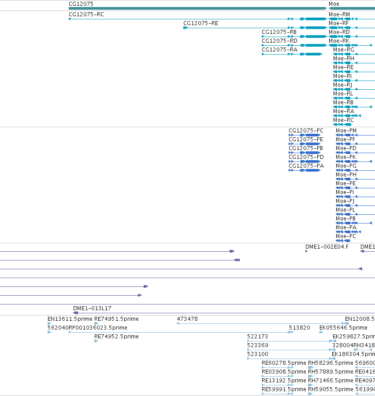
Task: Open EST label RH58296.5prime
Action: point(330,363)
